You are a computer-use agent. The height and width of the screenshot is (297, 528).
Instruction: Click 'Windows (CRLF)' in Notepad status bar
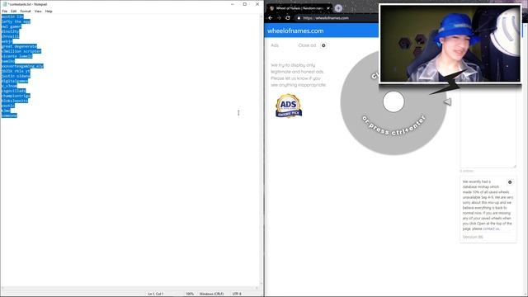tap(211, 294)
